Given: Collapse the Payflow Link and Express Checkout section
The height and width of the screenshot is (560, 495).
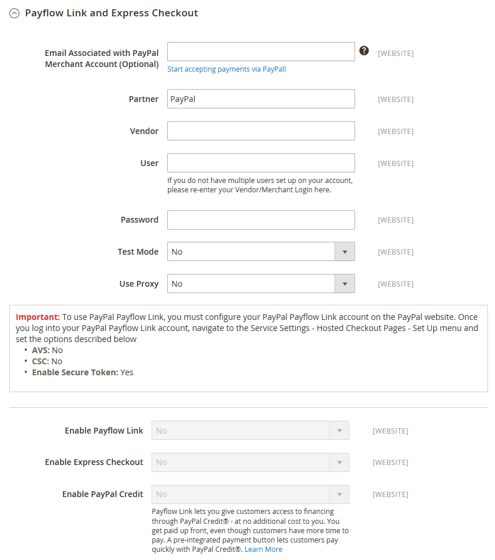Looking at the screenshot, I should point(15,13).
